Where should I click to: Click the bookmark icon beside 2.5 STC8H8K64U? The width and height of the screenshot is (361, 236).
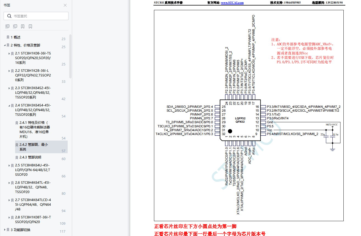pyautogui.click(x=12, y=166)
